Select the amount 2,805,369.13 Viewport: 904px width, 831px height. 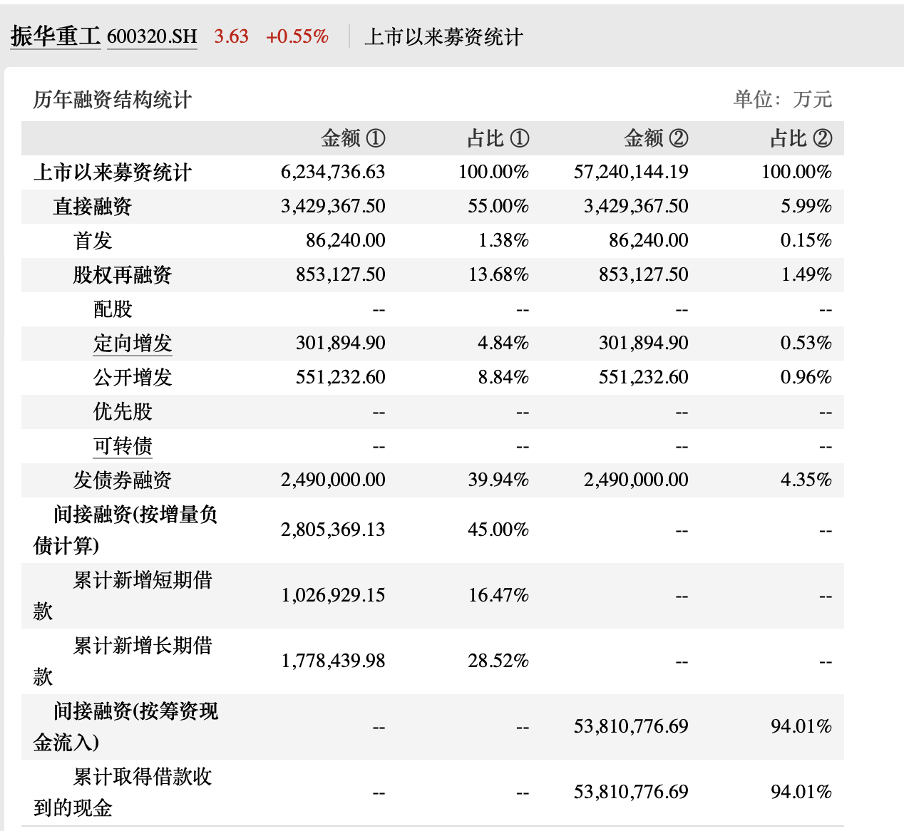[x=333, y=530]
